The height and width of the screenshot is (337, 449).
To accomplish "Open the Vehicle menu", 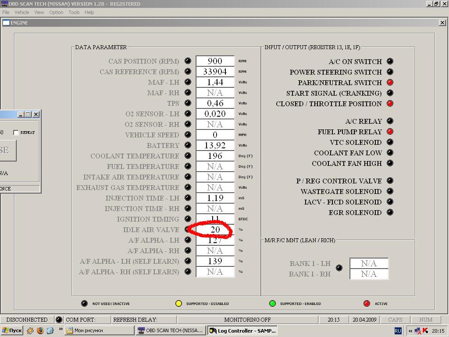I will 22,12.
